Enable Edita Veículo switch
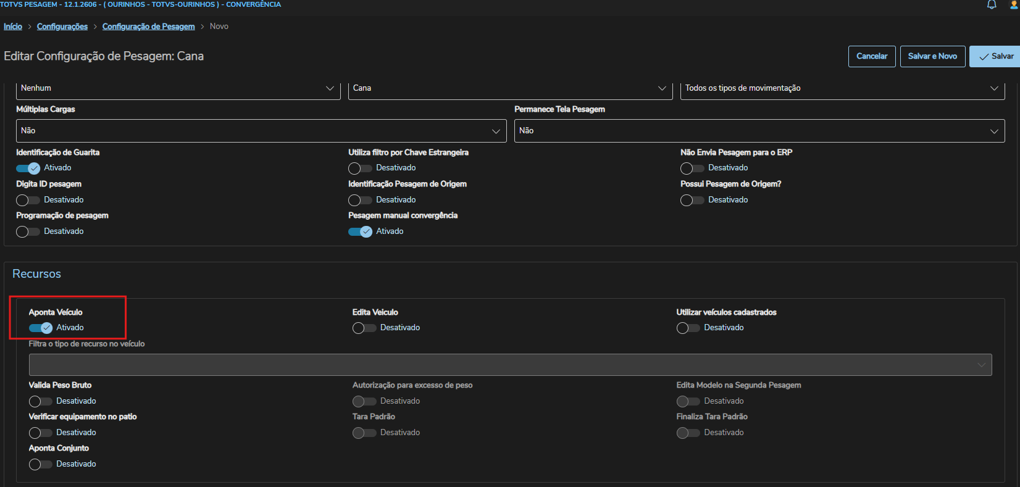Screen dimensions: 1020x487 pyautogui.click(x=364, y=328)
